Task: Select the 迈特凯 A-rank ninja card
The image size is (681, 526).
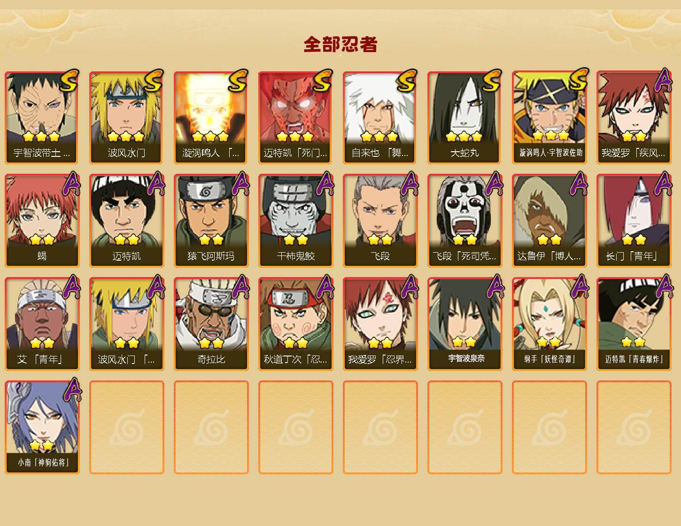Action: pos(126,221)
